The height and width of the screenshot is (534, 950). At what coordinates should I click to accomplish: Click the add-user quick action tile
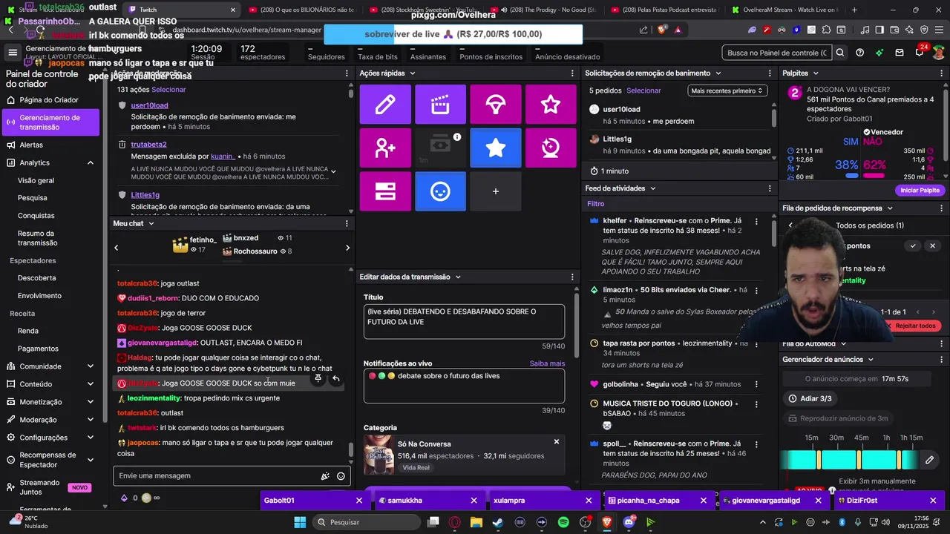click(x=385, y=148)
